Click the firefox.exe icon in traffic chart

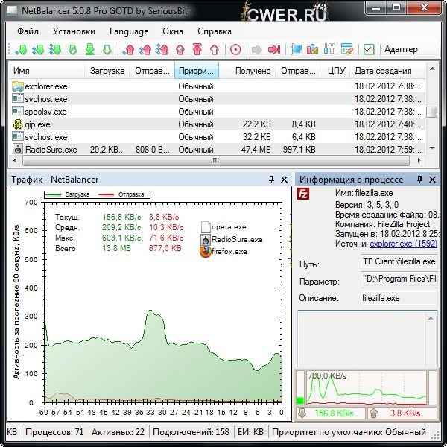(x=206, y=252)
